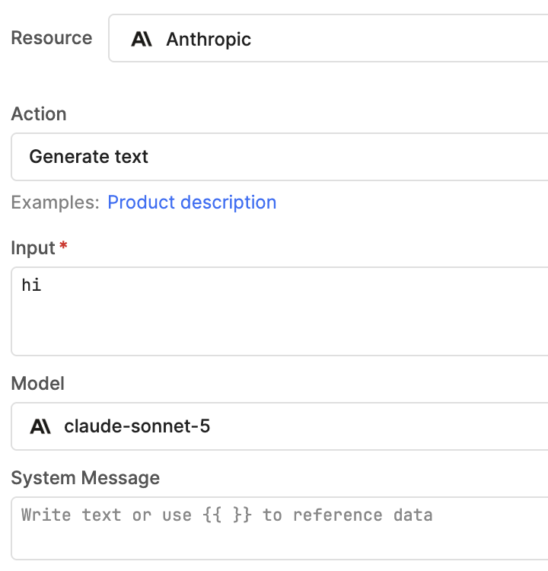Click the Anthropic logo beside claude-sonnet-5

pos(40,426)
